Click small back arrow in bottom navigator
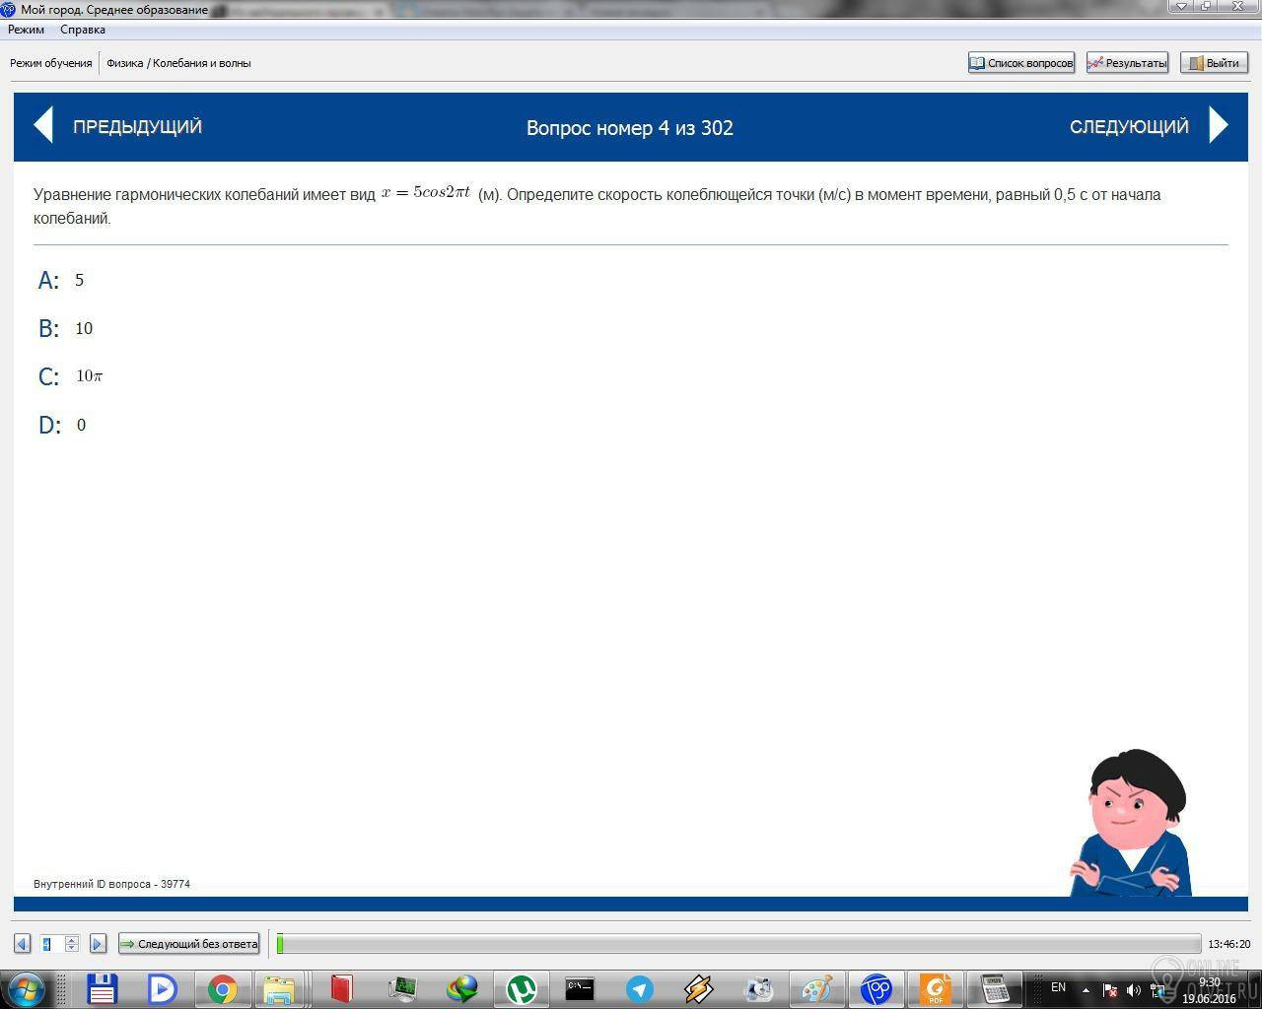This screenshot has width=1262, height=1009. pyautogui.click(x=22, y=944)
